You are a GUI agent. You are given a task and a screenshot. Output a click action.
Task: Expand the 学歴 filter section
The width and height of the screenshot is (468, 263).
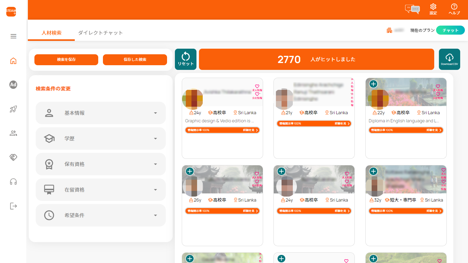coord(101,139)
